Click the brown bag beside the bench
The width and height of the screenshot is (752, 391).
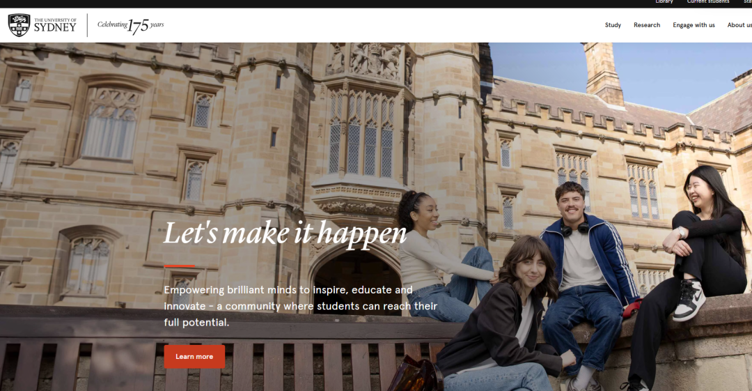[415, 375]
